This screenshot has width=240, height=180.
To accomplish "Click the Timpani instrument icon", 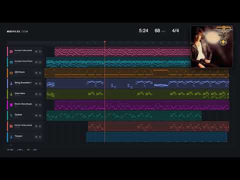I will coord(11,137).
